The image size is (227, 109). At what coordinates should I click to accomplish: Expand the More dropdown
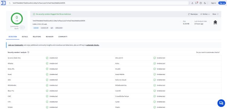(215, 14)
